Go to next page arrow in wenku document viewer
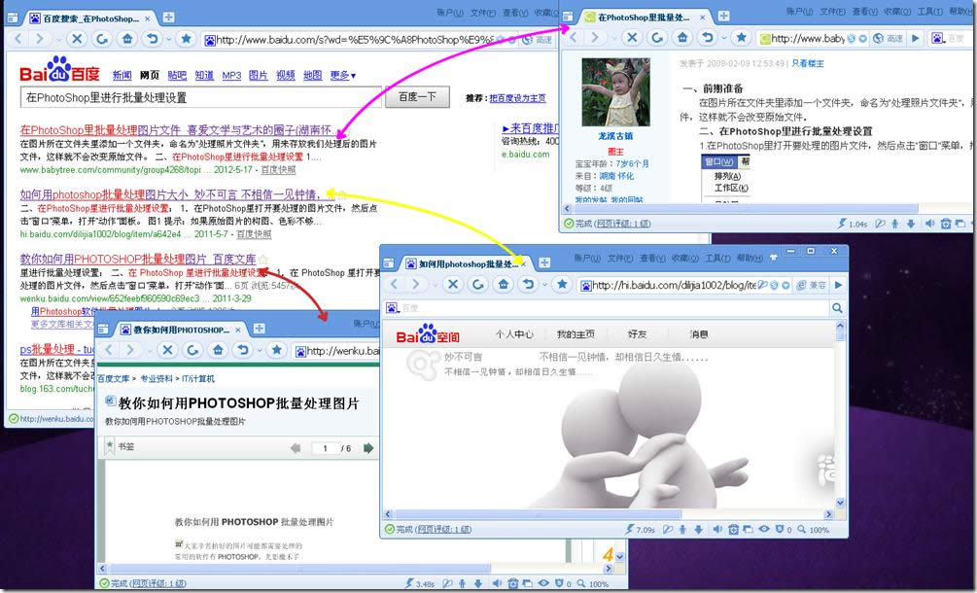977x593 pixels. (368, 448)
